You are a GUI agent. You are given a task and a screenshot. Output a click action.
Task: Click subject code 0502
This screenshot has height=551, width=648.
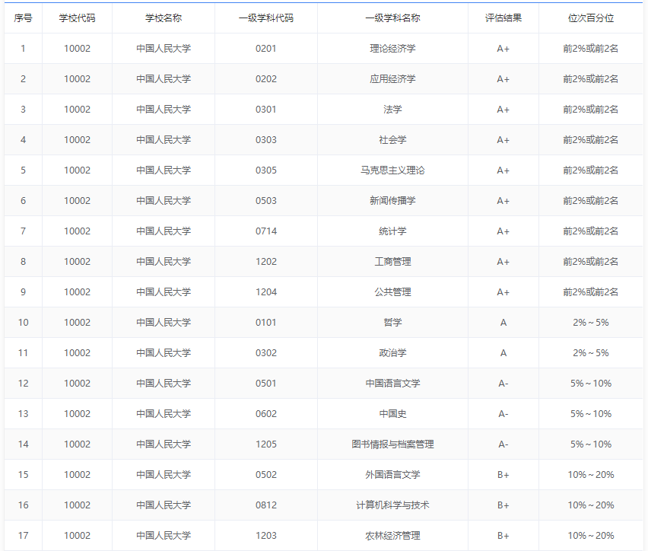[266, 474]
